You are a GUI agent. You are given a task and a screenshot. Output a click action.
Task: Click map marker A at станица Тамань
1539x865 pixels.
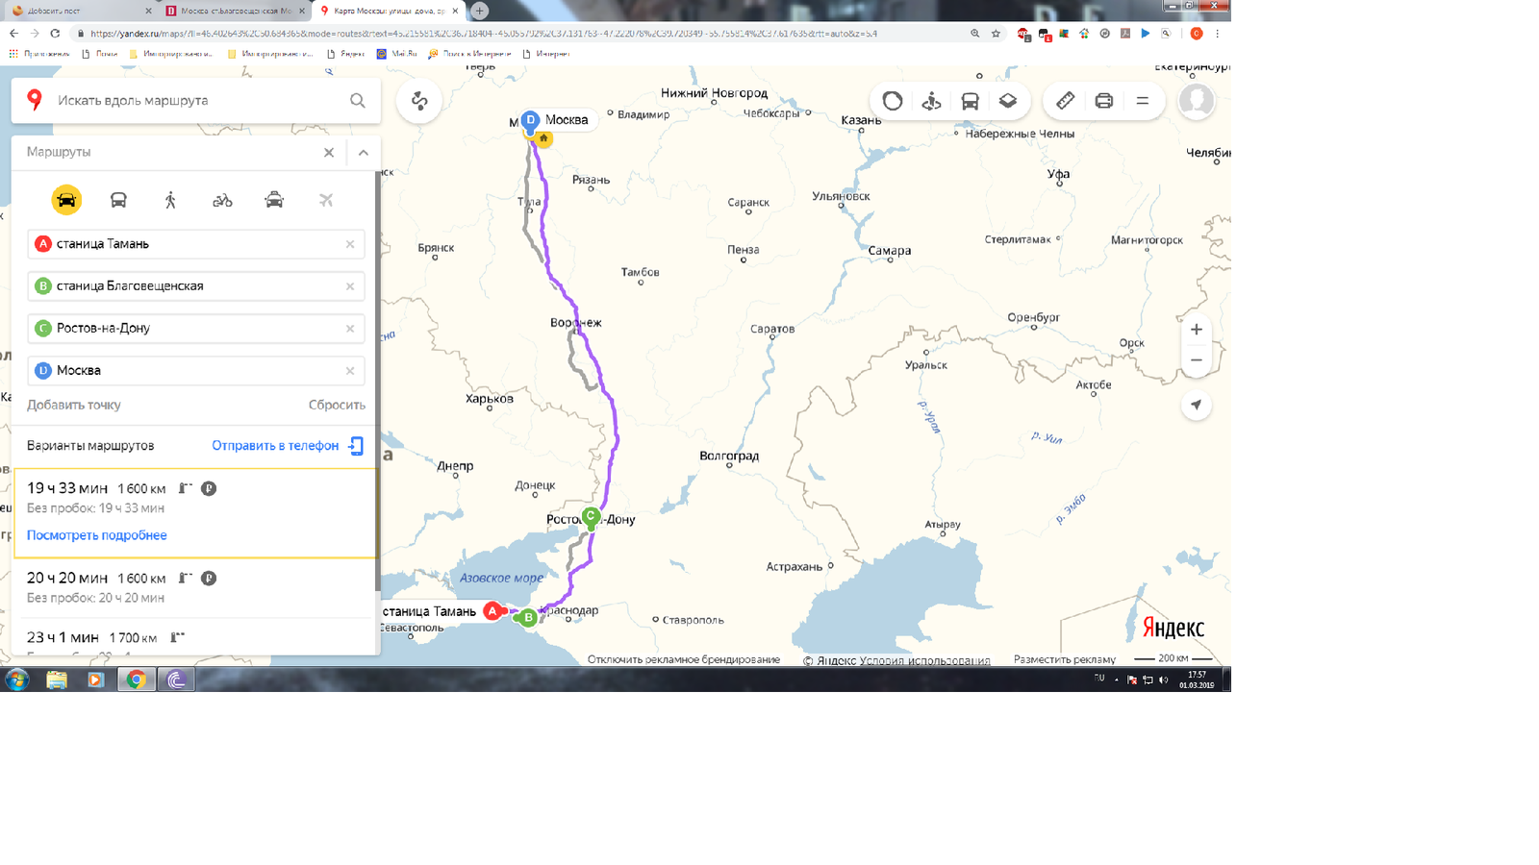coord(492,611)
